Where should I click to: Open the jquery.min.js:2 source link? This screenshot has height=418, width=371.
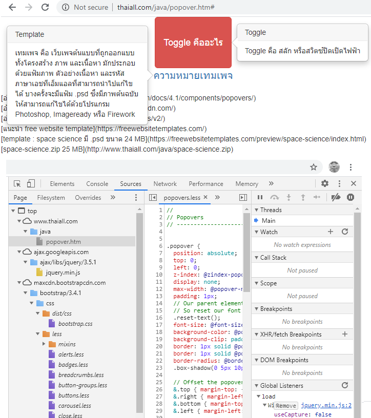tap(326, 405)
